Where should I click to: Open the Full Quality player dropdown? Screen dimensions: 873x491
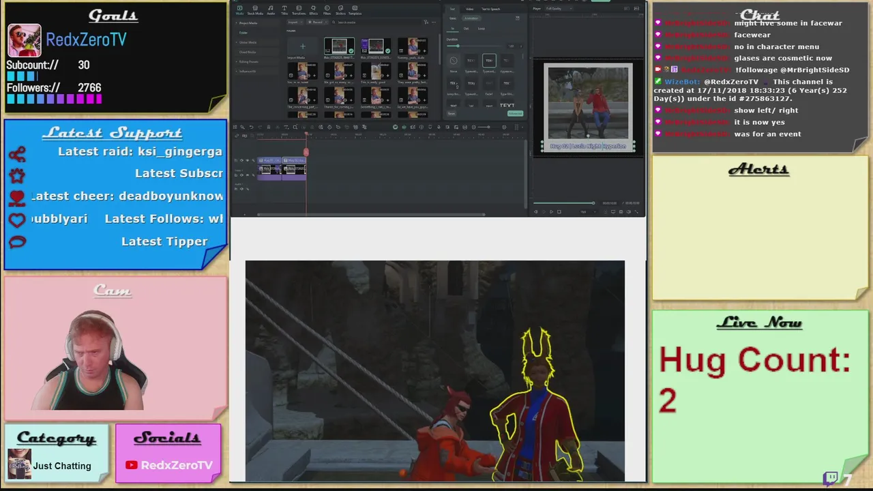(x=559, y=8)
